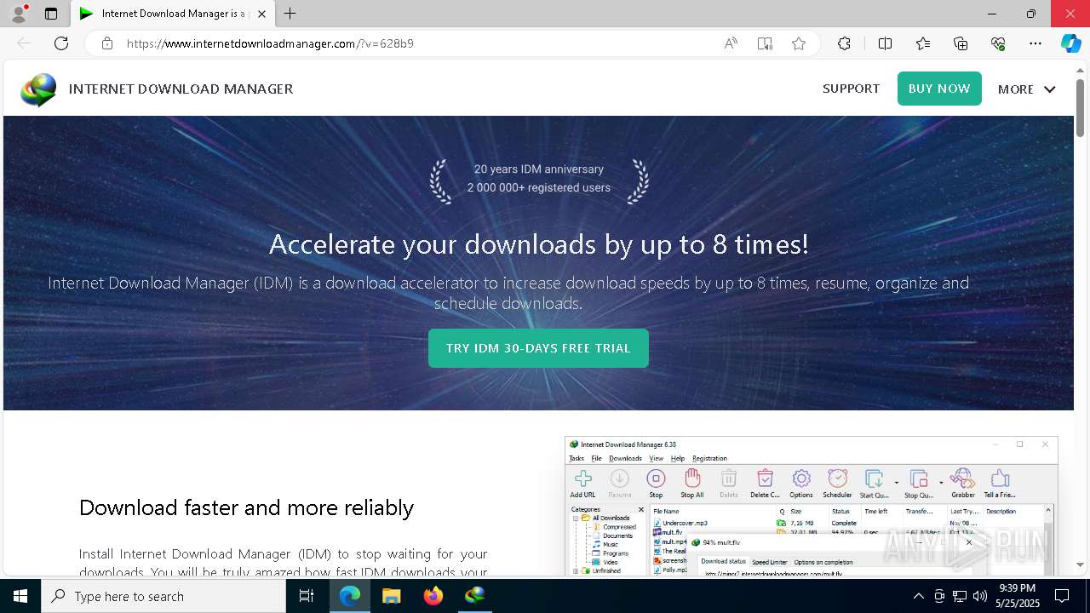Open network status tray icon

click(960, 596)
